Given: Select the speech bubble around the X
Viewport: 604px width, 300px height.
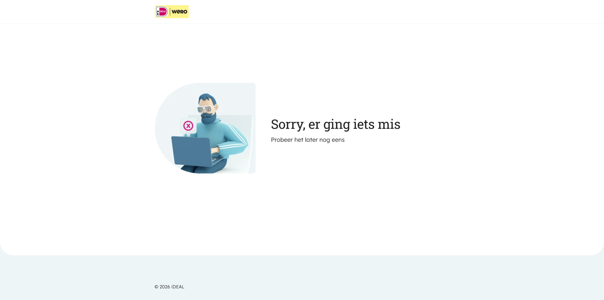Looking at the screenshot, I should tap(188, 127).
